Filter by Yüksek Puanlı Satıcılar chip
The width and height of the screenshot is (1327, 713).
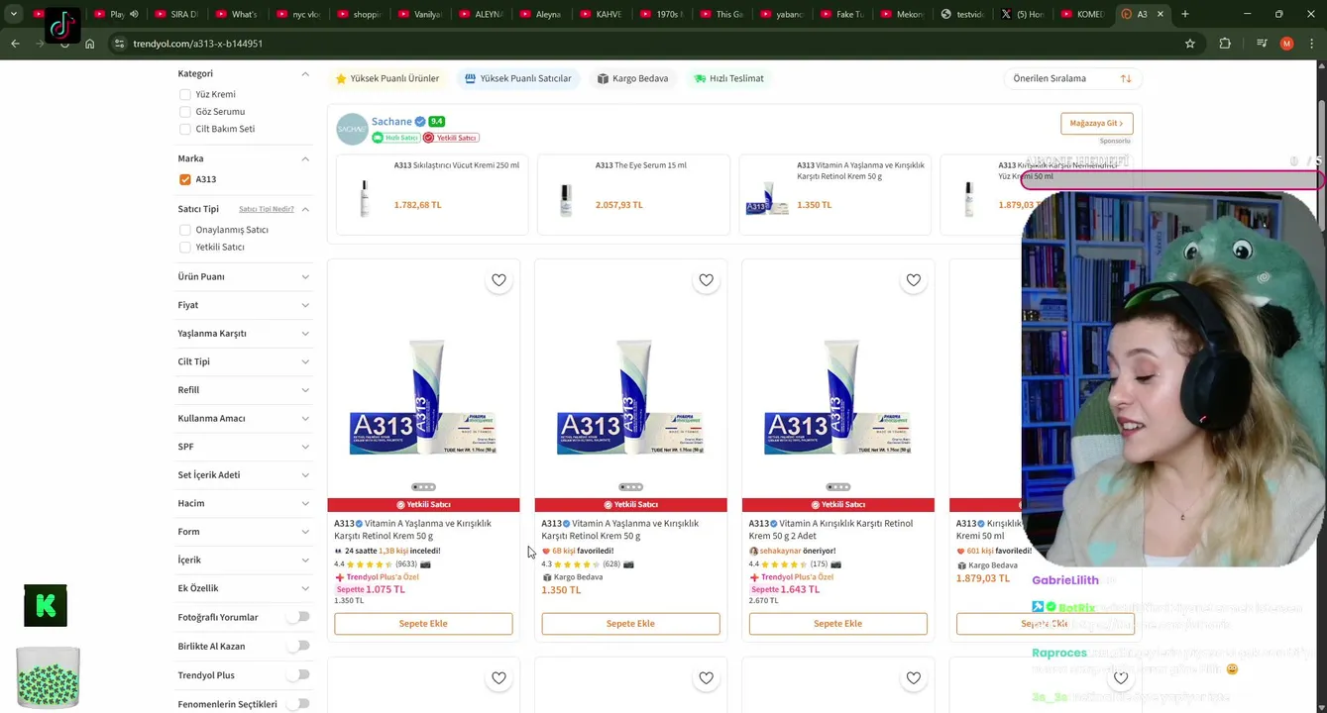(518, 78)
